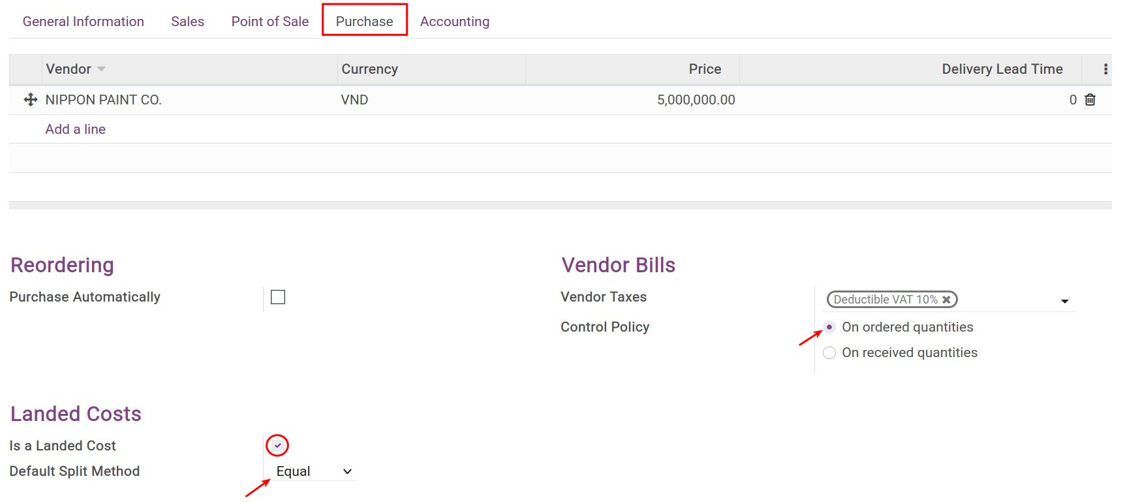This screenshot has width=1123, height=502.
Task: Delete the NIPPON PAINT CO. vendor line
Action: 1090,100
